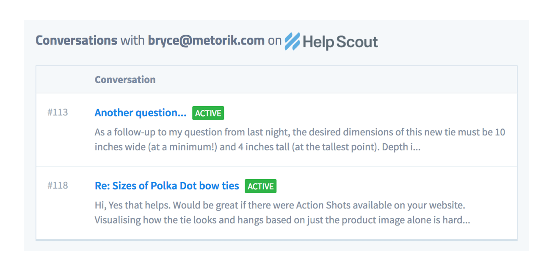
Task: Click preview line starting "Hi, Yes that helps"
Action: click(280, 205)
